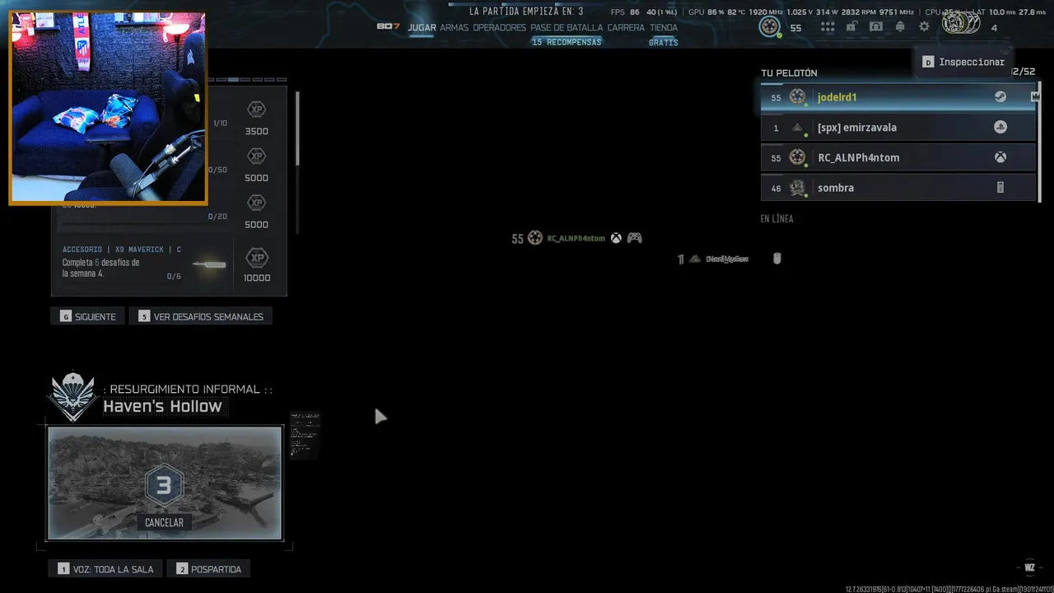Open the PASE DE BATALLA tab
This screenshot has height=593, width=1054.
567,27
